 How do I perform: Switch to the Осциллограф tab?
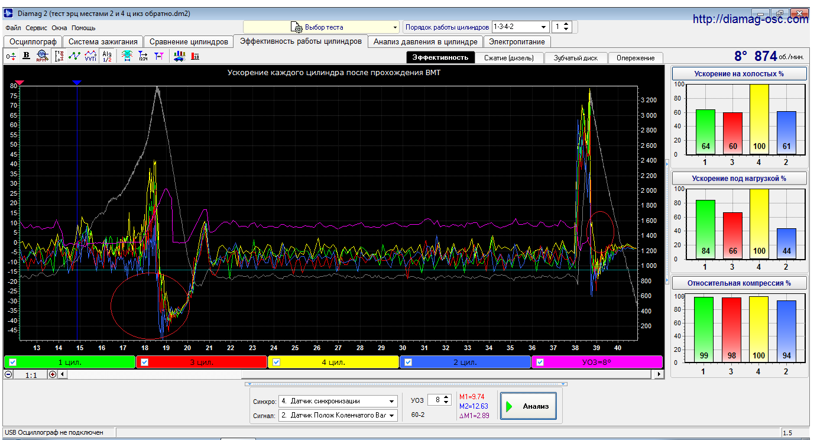pos(33,41)
